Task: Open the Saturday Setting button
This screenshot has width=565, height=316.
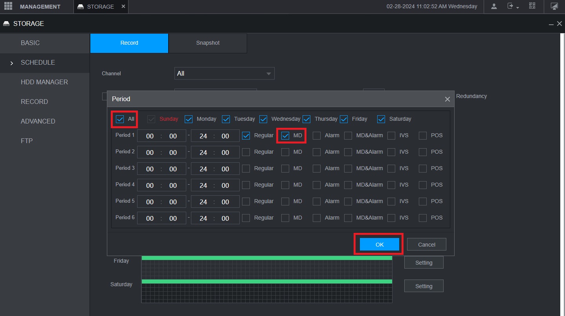Action: [424, 286]
